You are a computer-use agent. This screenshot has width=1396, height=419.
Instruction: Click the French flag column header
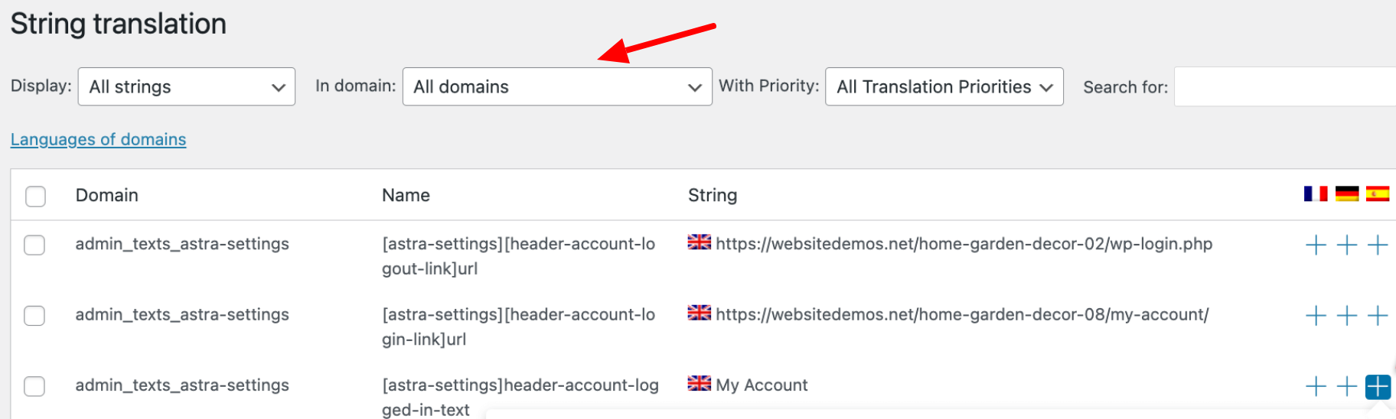tap(1316, 194)
